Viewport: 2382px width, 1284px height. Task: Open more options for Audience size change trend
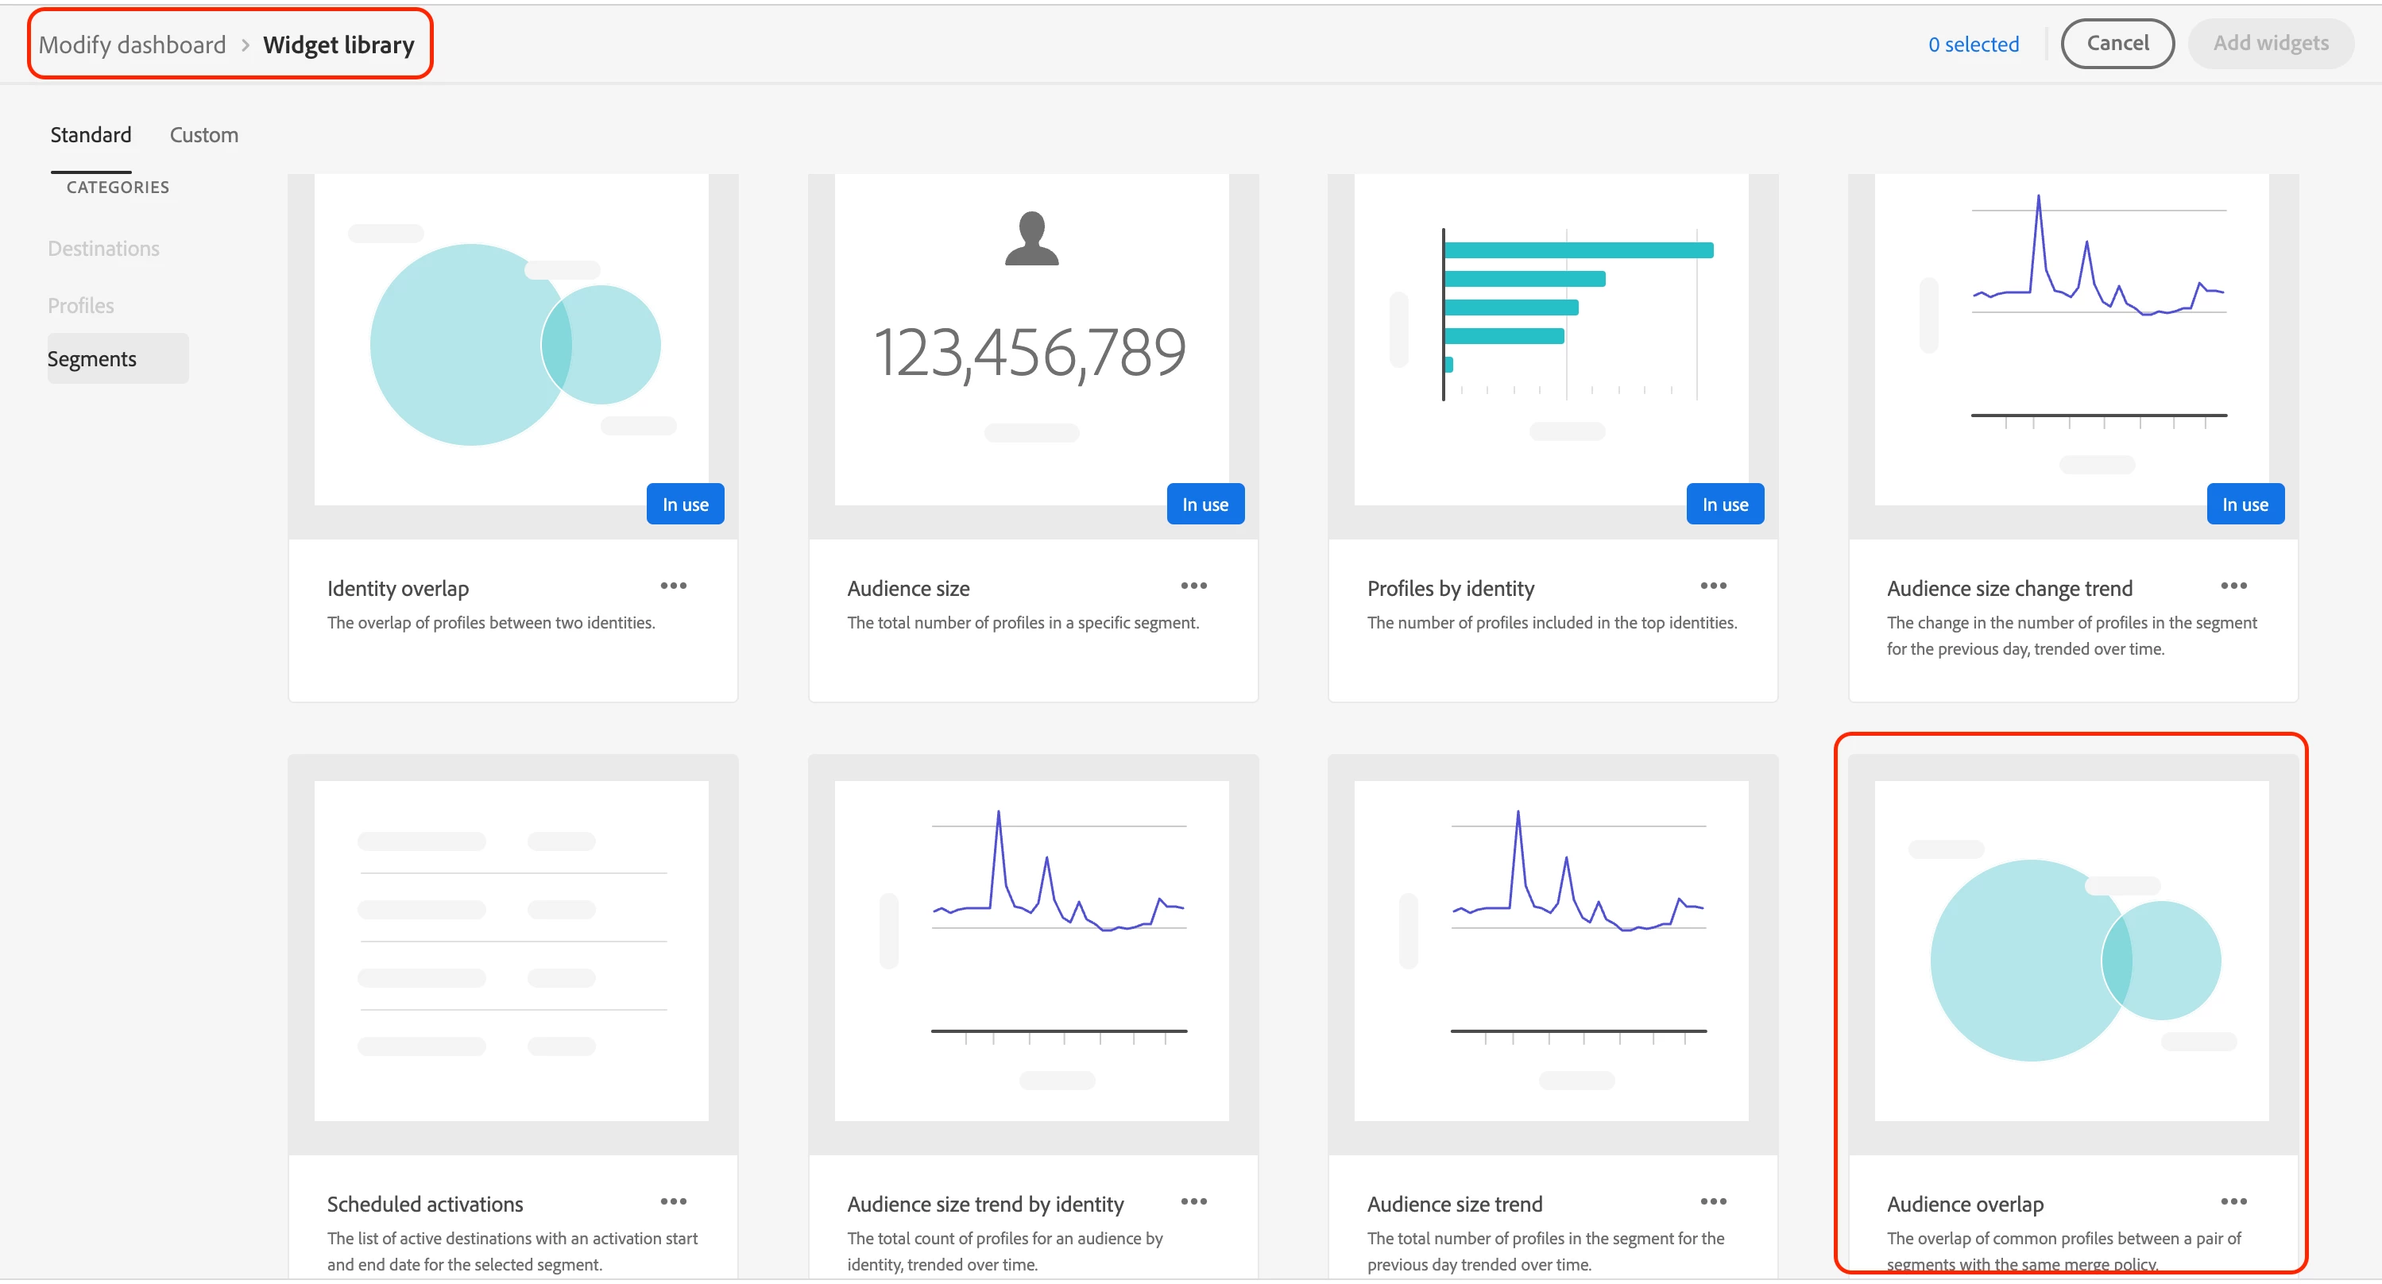(2232, 585)
